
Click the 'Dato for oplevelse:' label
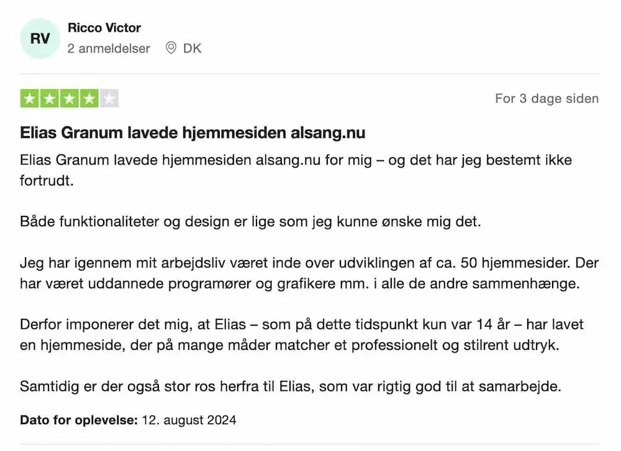79,420
